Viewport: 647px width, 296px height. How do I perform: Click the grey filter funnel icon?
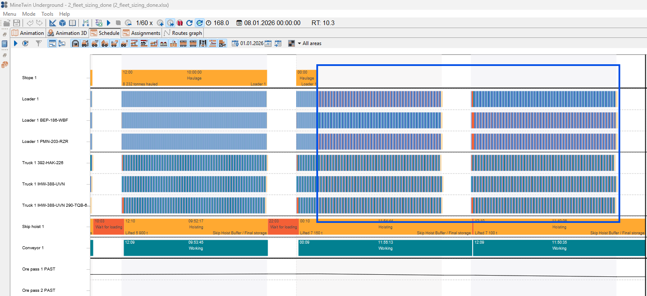(x=38, y=43)
